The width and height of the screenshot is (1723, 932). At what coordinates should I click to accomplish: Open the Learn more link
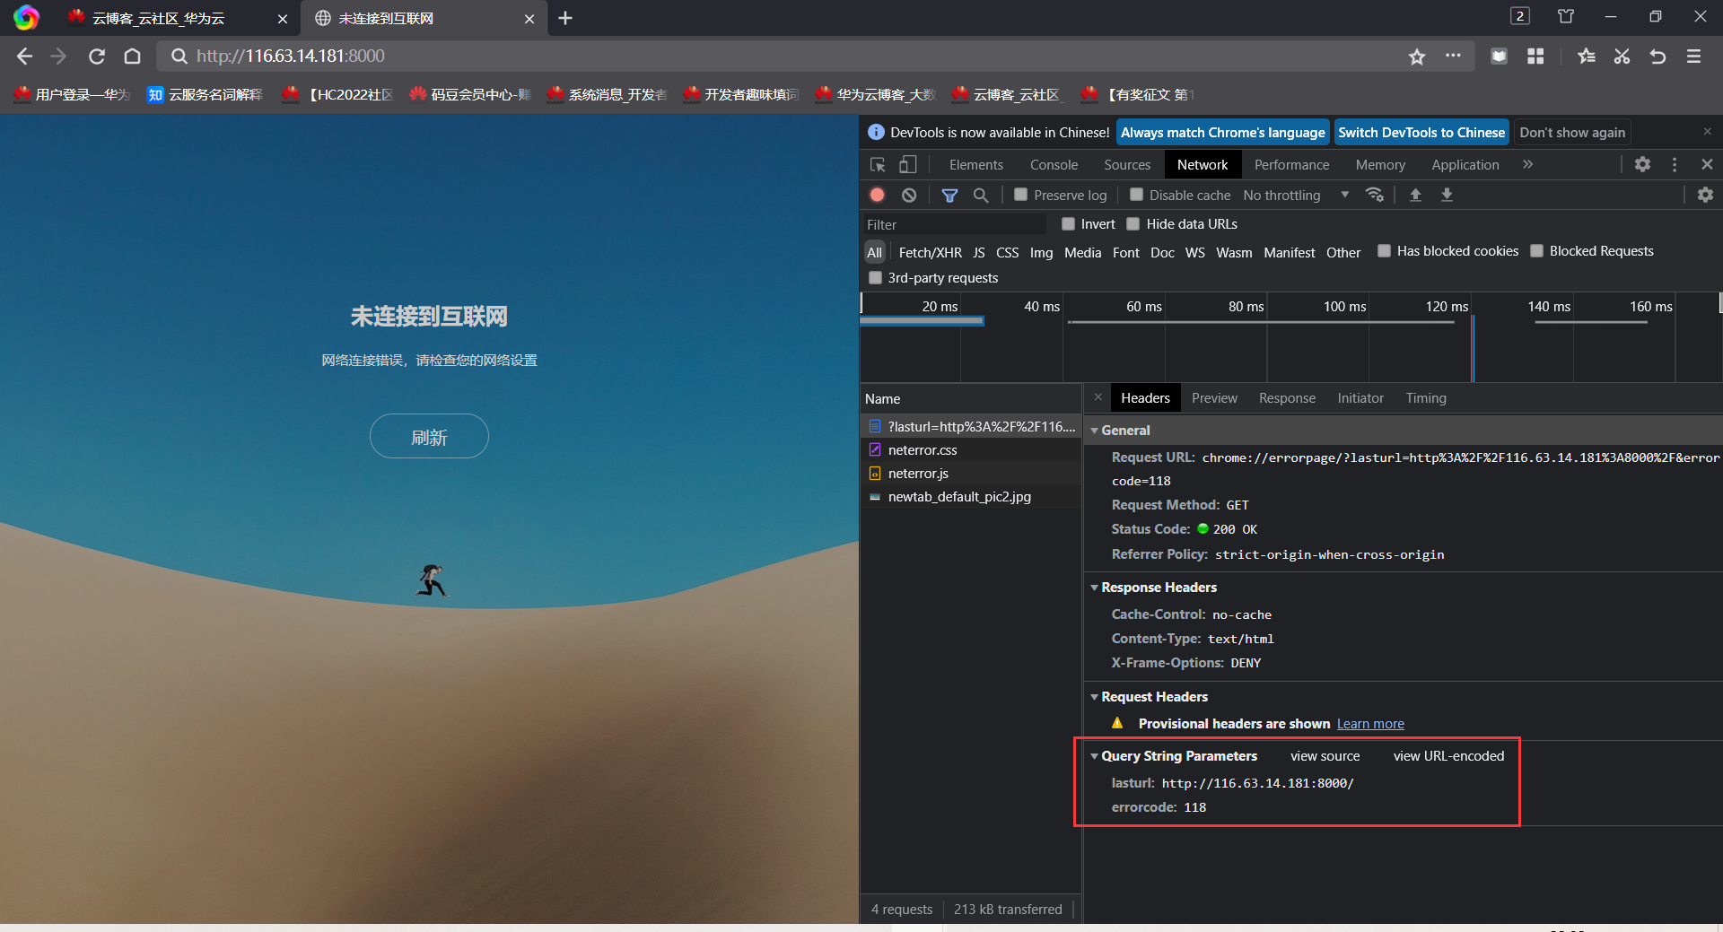tap(1370, 724)
